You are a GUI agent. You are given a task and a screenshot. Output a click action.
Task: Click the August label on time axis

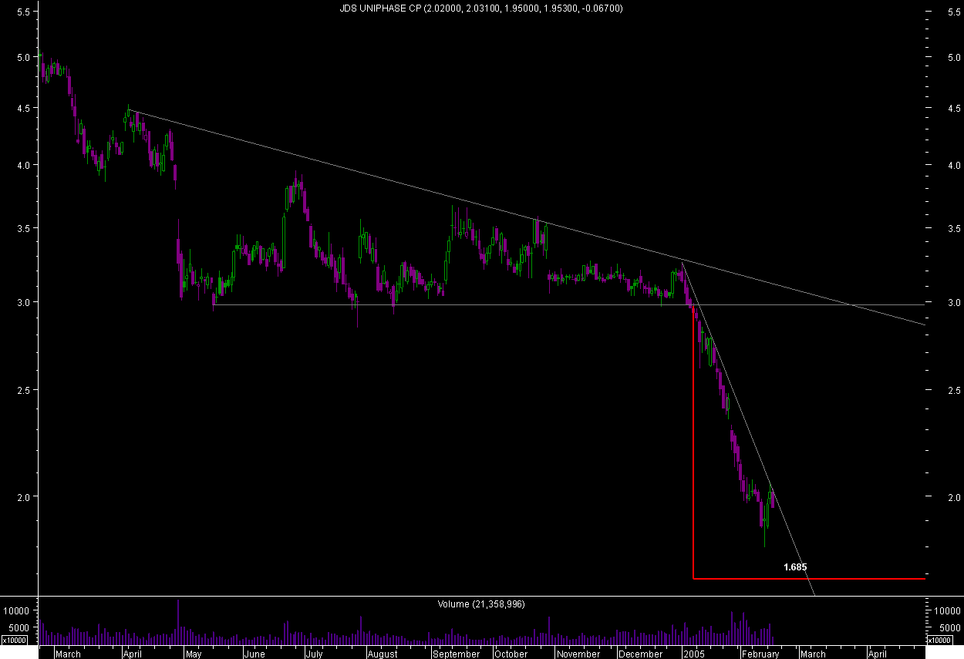pyautogui.click(x=383, y=654)
